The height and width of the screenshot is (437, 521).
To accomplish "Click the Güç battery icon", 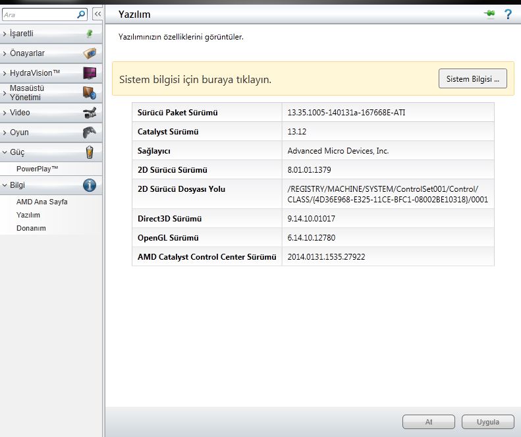I will (90, 152).
